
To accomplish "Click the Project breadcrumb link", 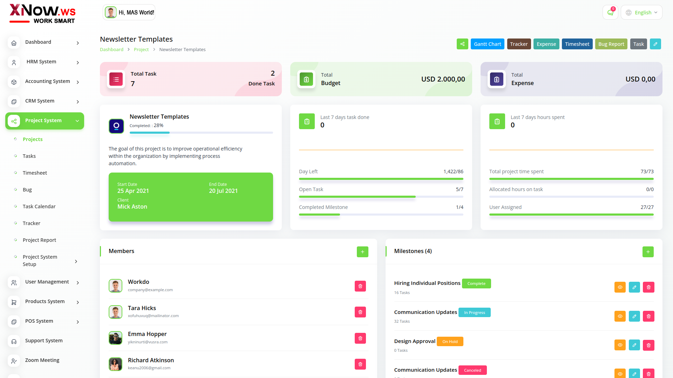I will 141,50.
